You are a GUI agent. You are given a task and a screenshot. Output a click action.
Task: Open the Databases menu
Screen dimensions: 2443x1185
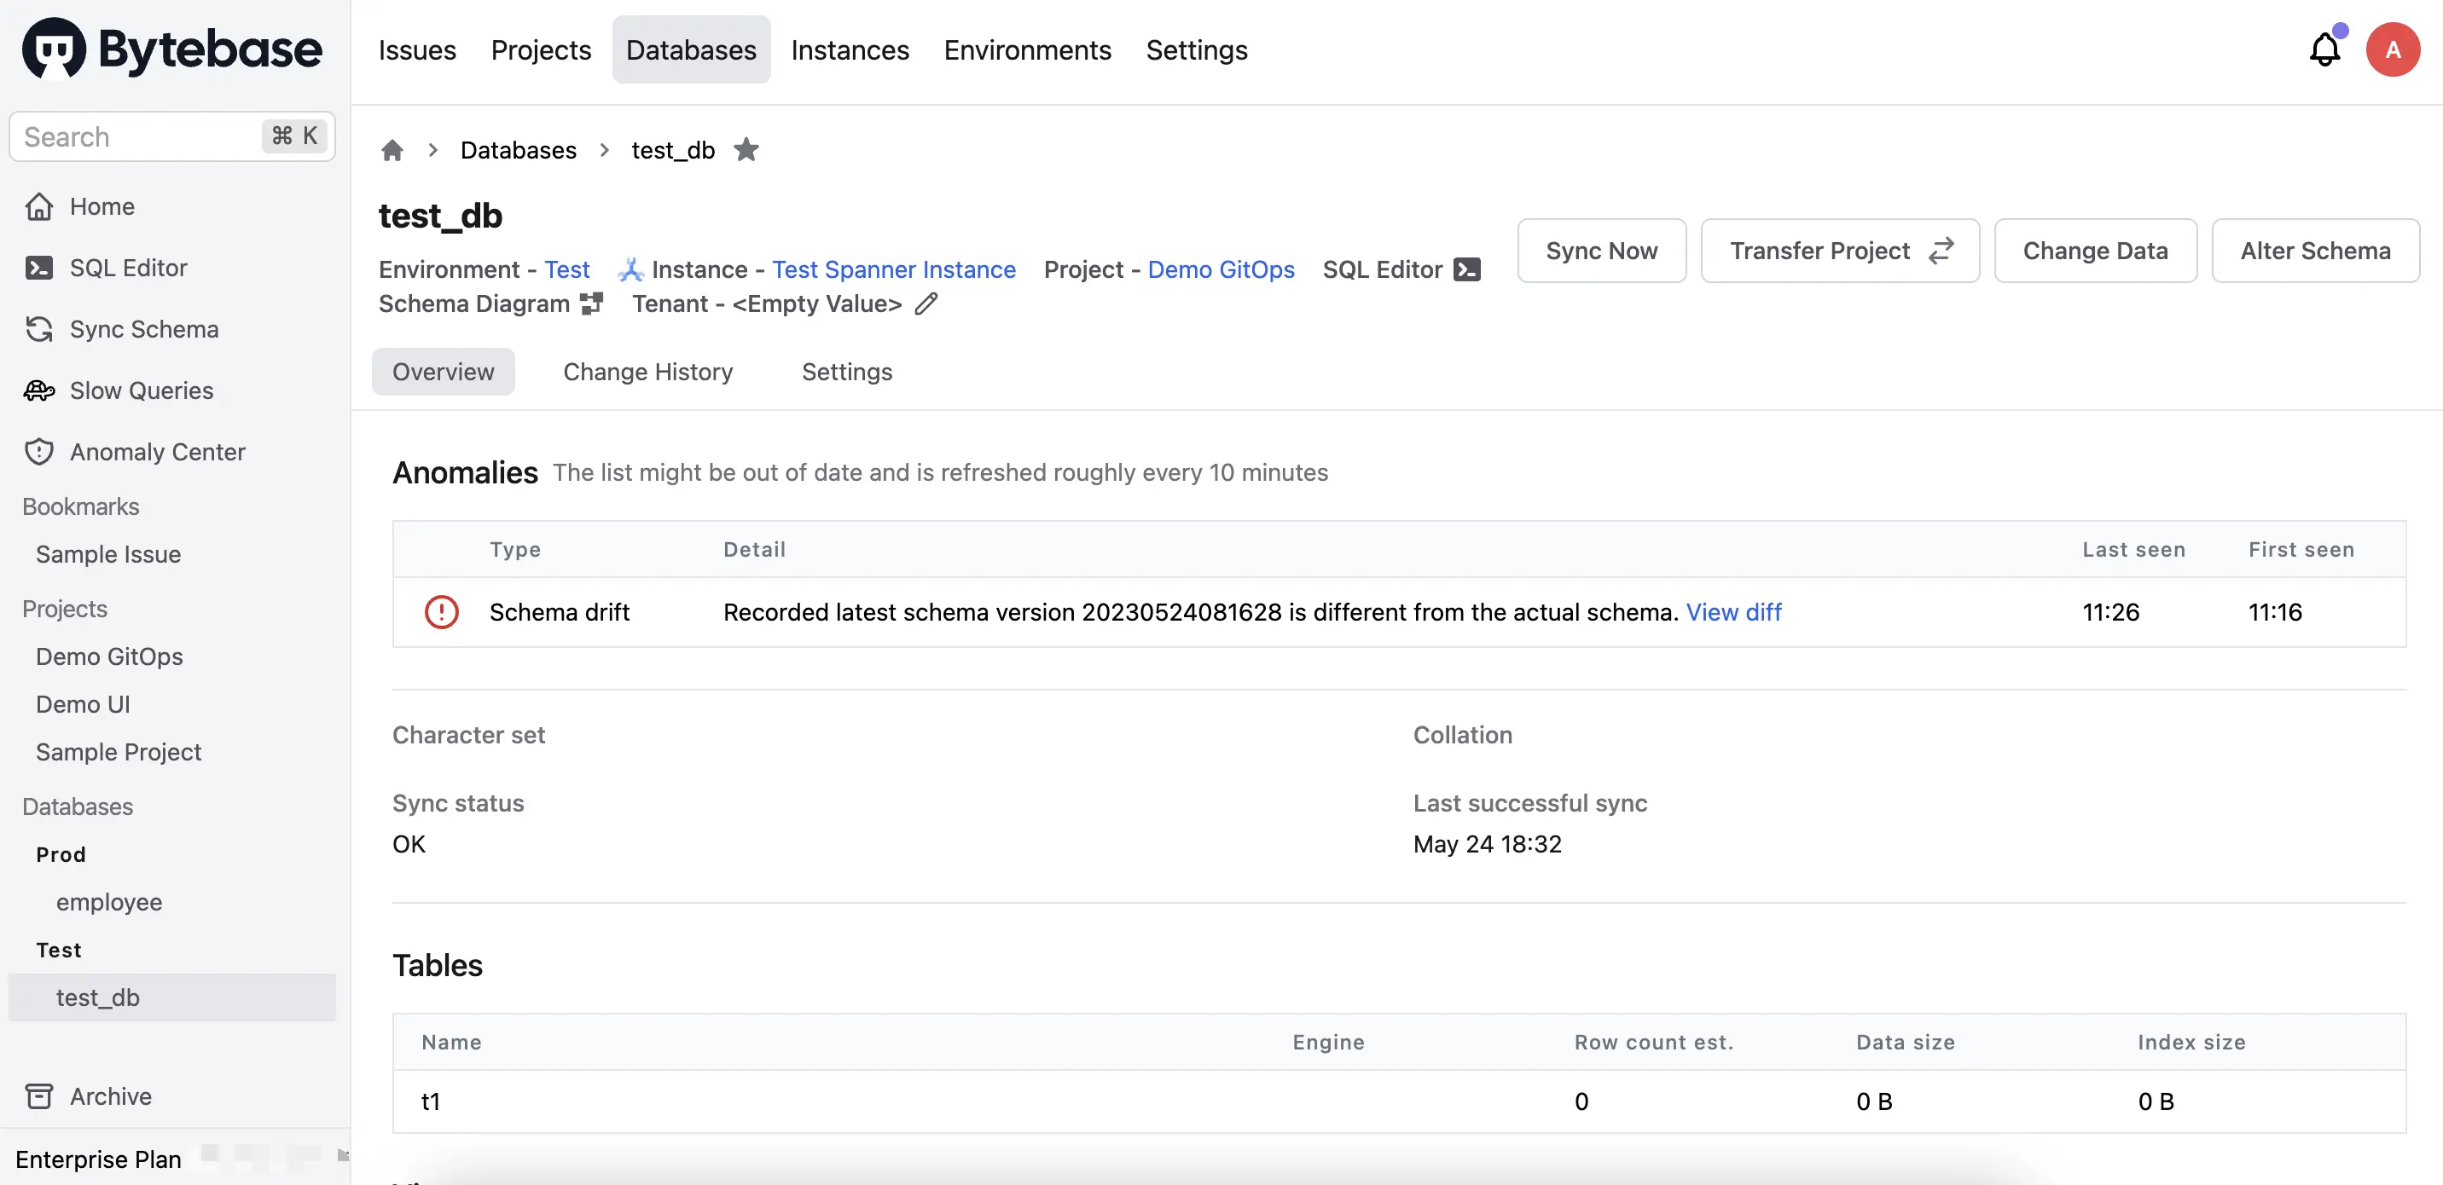[690, 49]
